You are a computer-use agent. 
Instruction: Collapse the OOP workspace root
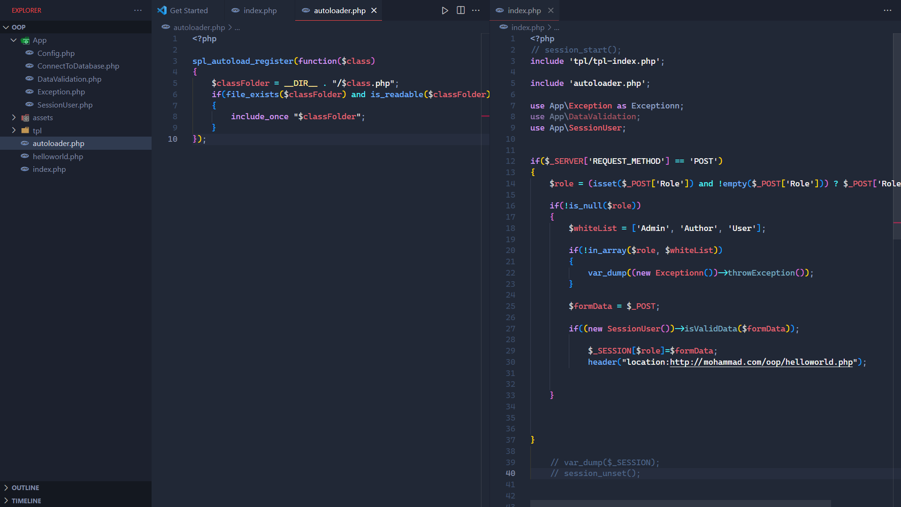point(6,27)
